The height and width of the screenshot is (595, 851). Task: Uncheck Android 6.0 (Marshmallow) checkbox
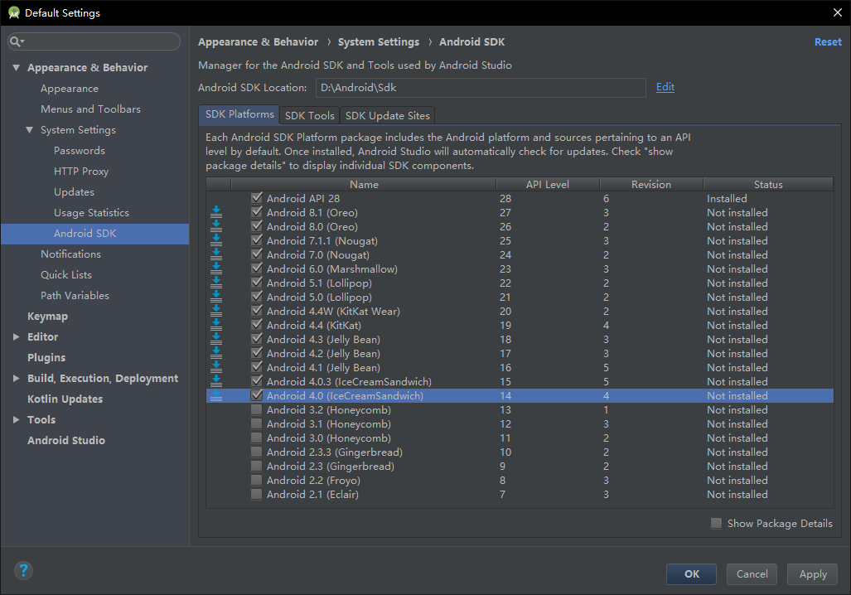click(x=257, y=268)
